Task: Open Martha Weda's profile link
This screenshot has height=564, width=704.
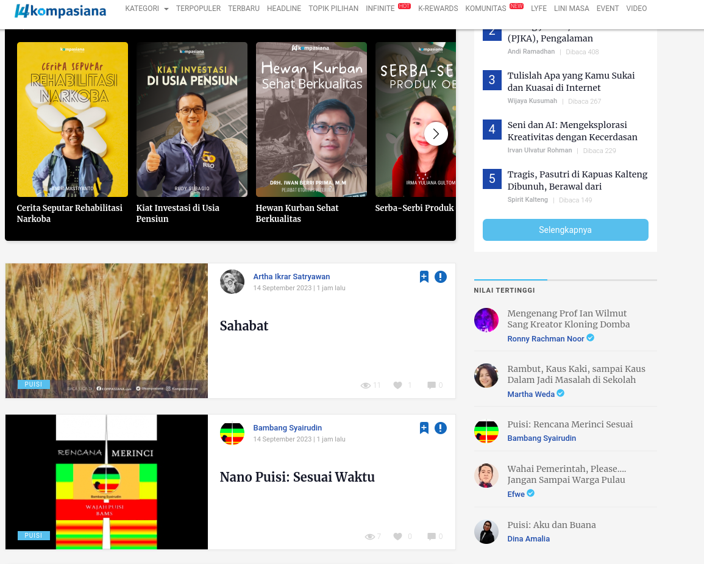Action: 531,394
